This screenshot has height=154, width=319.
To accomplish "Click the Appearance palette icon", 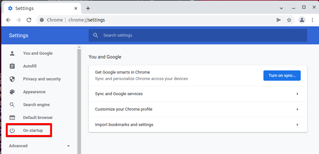I will pyautogui.click(x=12, y=92).
